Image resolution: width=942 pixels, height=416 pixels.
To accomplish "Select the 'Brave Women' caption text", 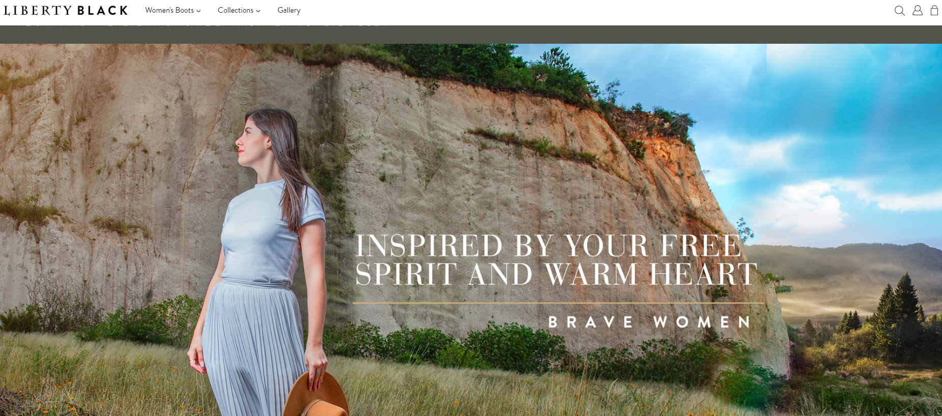I will [649, 322].
